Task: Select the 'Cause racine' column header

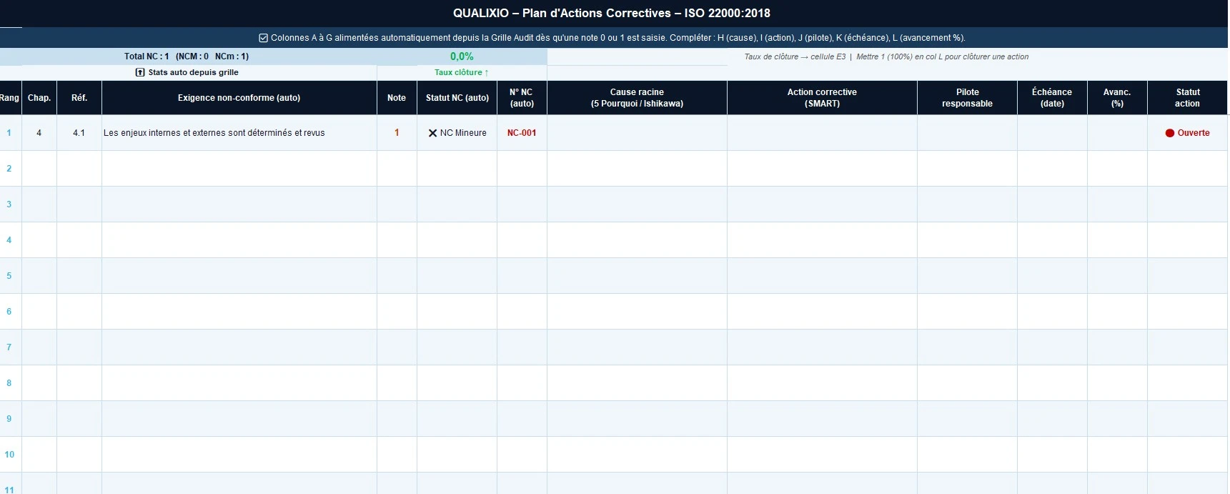Action: click(x=637, y=98)
